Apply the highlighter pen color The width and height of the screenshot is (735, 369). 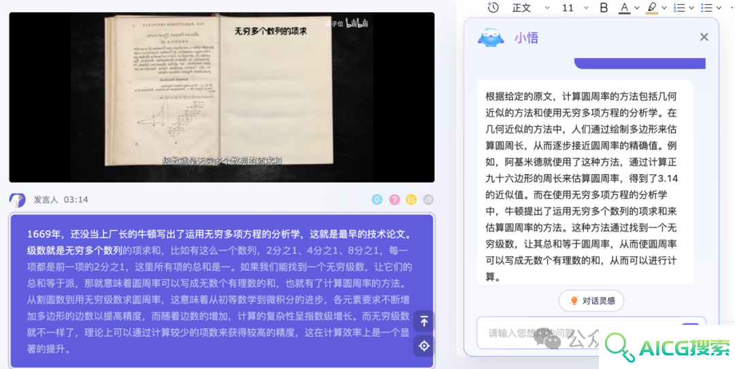651,7
